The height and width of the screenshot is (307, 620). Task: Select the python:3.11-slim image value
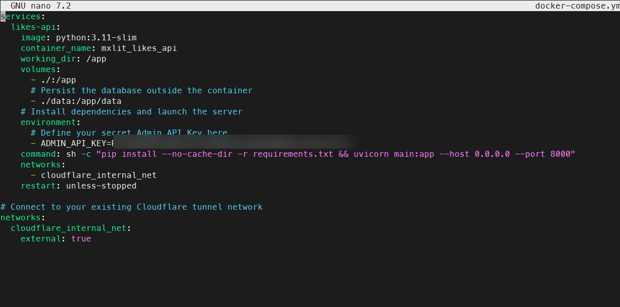96,38
